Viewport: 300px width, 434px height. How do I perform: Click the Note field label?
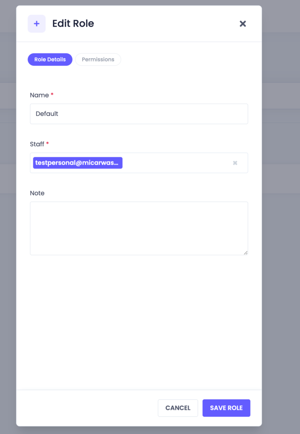pos(37,193)
